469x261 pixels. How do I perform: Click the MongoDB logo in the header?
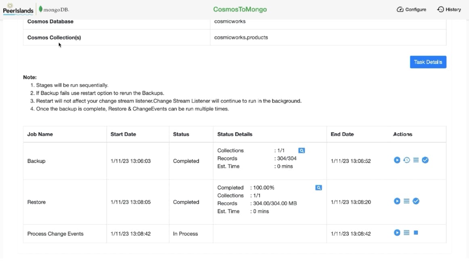54,9
